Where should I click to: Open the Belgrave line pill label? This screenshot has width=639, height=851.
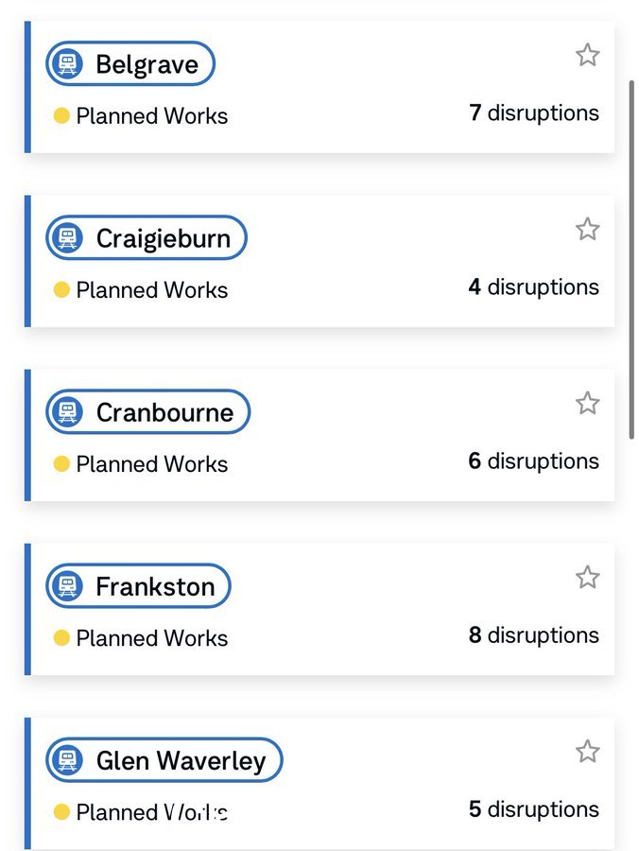tap(130, 63)
